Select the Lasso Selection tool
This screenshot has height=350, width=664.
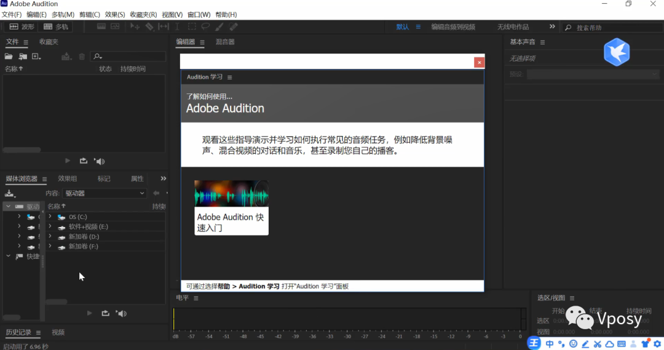click(205, 26)
